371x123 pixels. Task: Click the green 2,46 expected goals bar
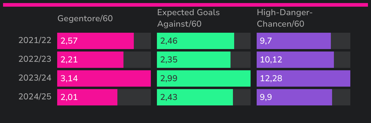pyautogui.click(x=196, y=41)
